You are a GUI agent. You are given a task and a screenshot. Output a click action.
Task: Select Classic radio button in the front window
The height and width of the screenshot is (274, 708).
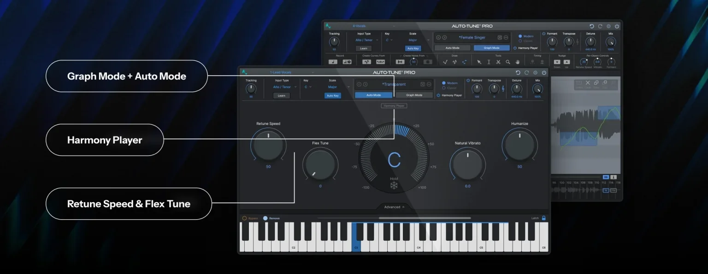coord(444,87)
